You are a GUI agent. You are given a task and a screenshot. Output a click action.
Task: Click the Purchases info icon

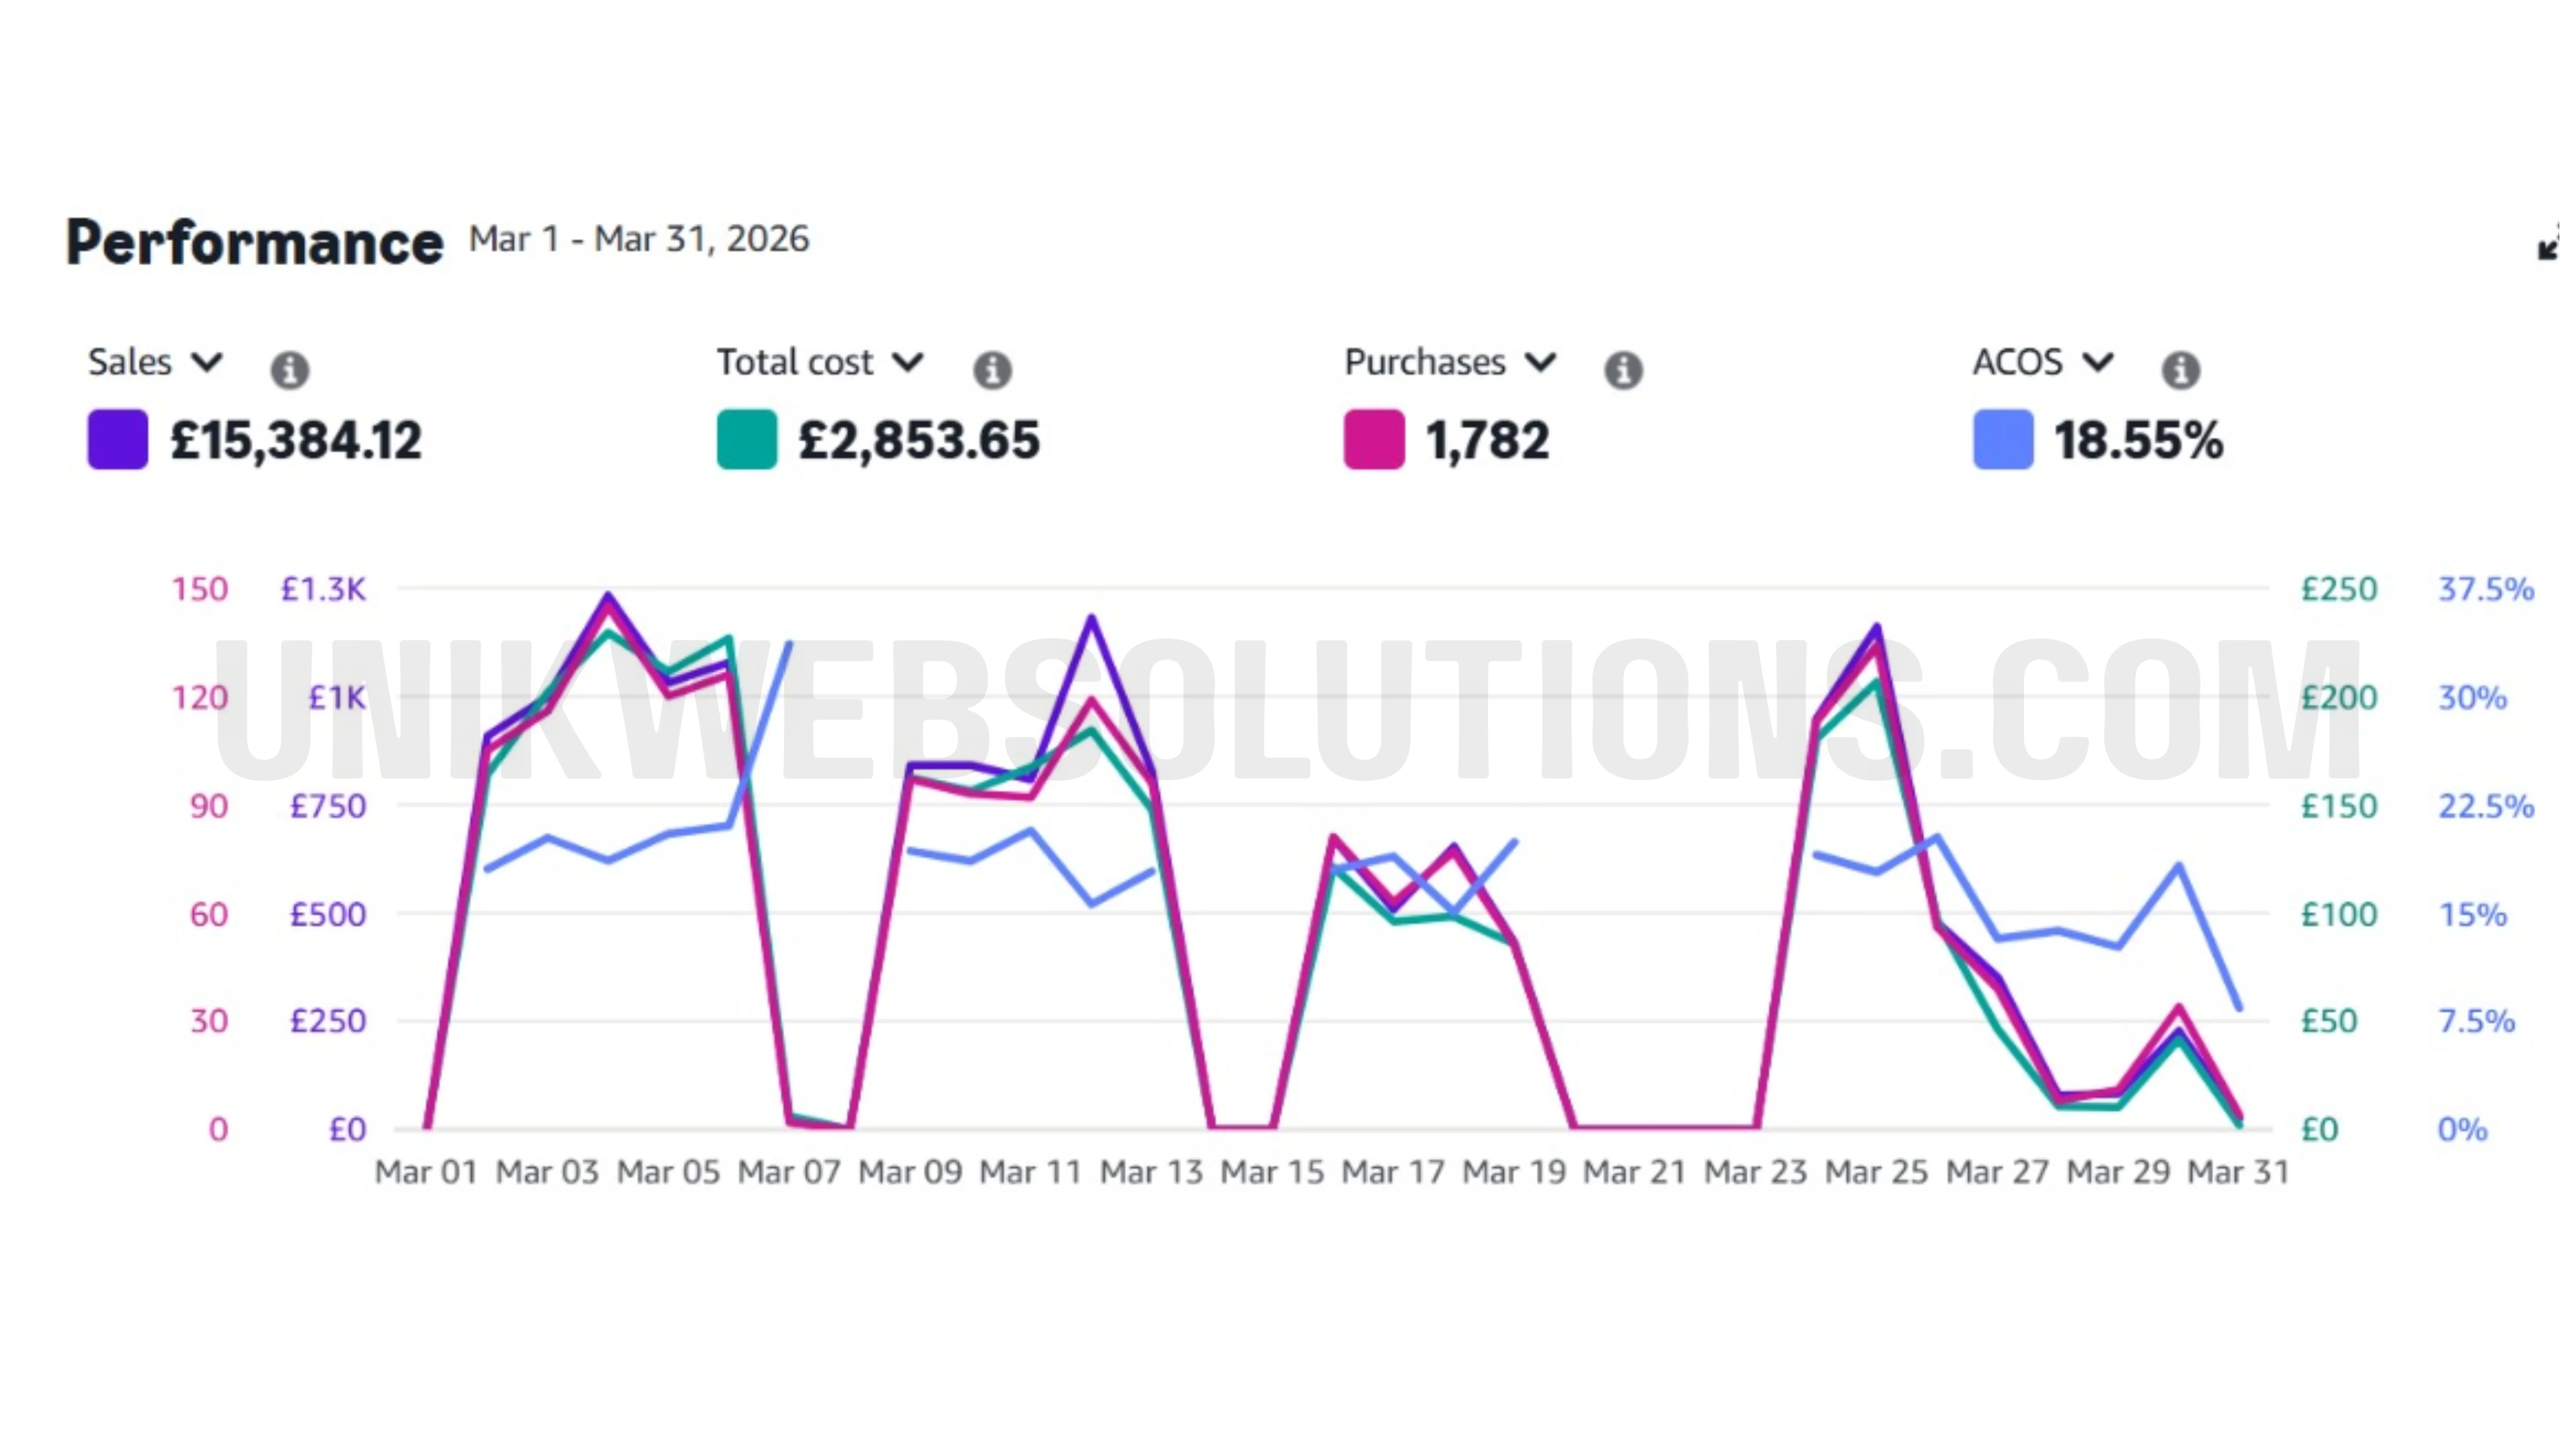(1623, 370)
